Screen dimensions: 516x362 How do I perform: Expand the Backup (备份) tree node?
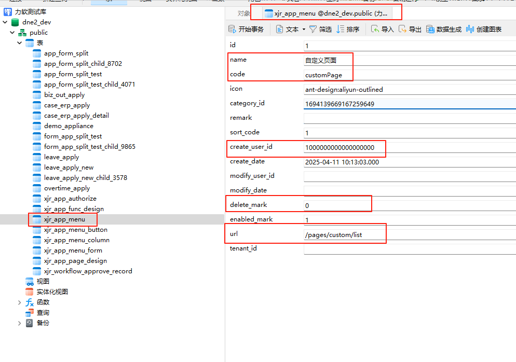[20, 323]
